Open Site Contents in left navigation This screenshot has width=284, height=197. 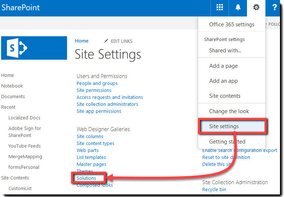(15, 178)
